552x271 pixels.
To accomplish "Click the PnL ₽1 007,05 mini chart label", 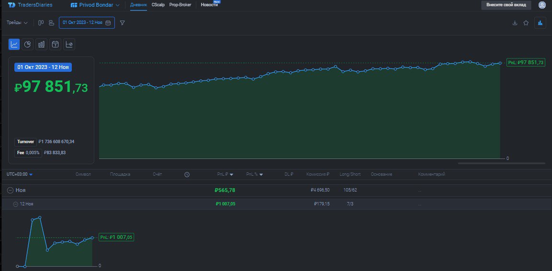I will coord(116,237).
